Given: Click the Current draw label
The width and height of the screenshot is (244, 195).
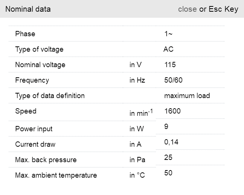Looking at the screenshot, I should (x=35, y=144).
